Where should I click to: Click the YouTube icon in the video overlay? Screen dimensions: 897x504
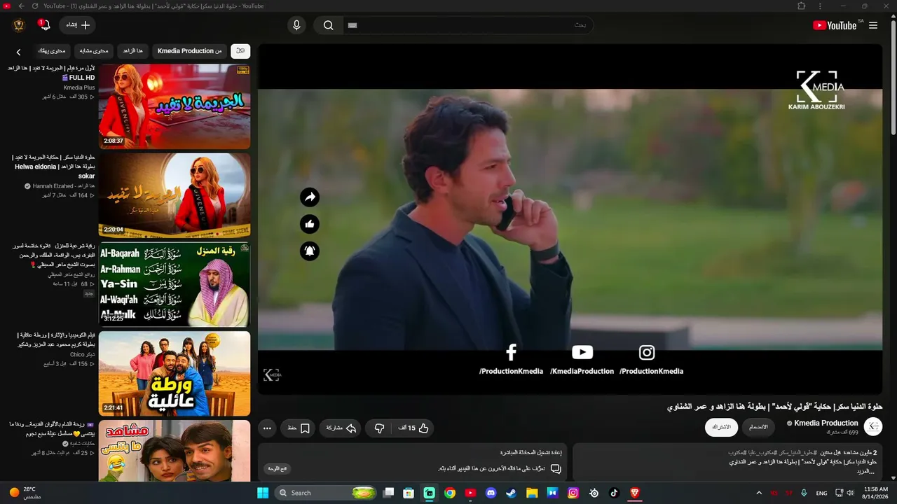(582, 352)
